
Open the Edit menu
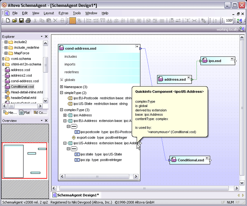pos(25,13)
